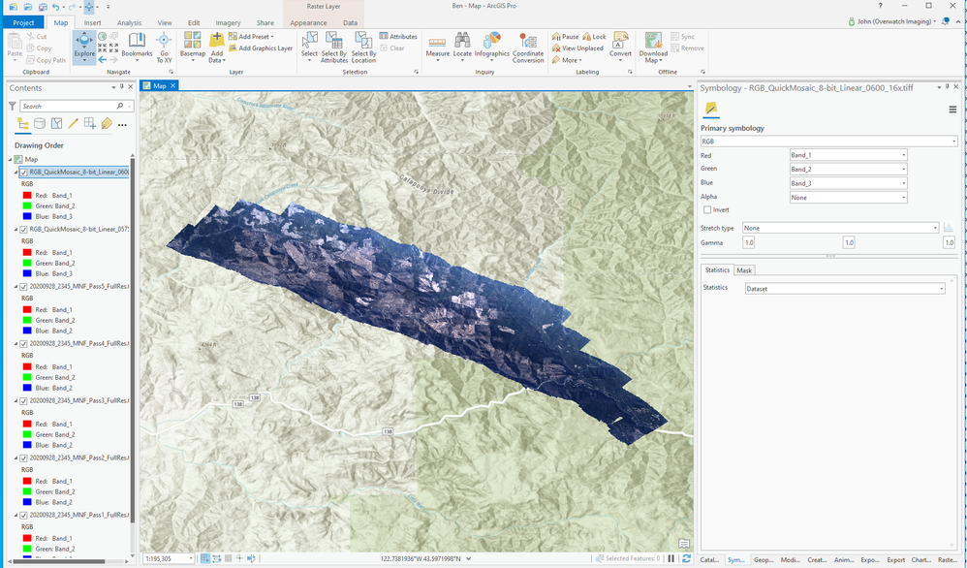Click the histogram icon next to Stretch type

pos(949,228)
